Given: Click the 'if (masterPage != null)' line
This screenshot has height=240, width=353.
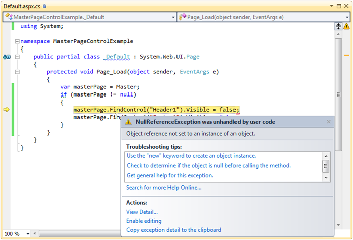Looking at the screenshot, I should 98,94.
